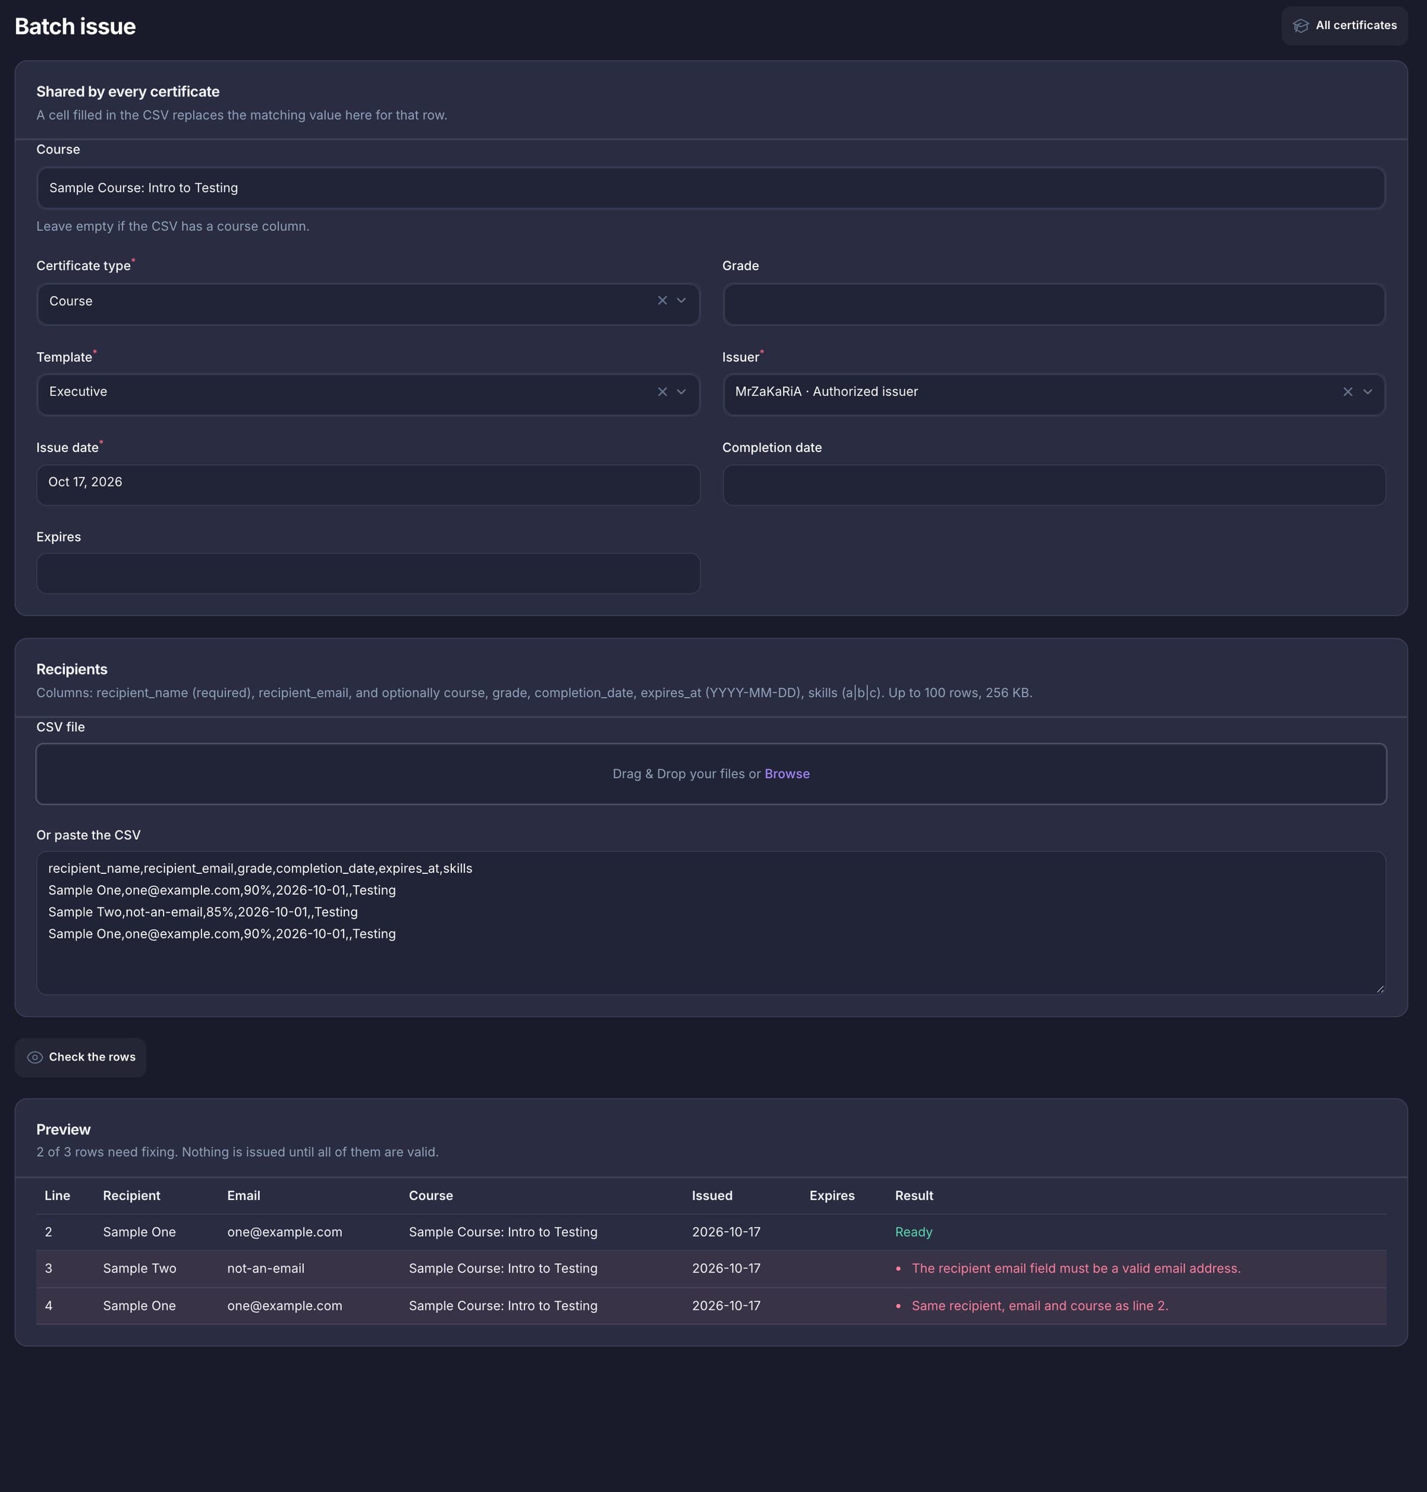Open the Issue date field Oct 17, 2026
Viewport: 1427px width, 1492px height.
tap(368, 485)
